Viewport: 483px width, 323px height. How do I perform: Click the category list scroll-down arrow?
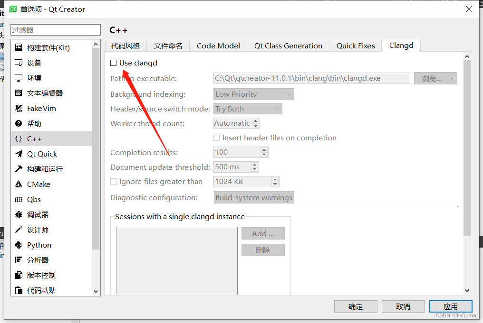pyautogui.click(x=96, y=291)
